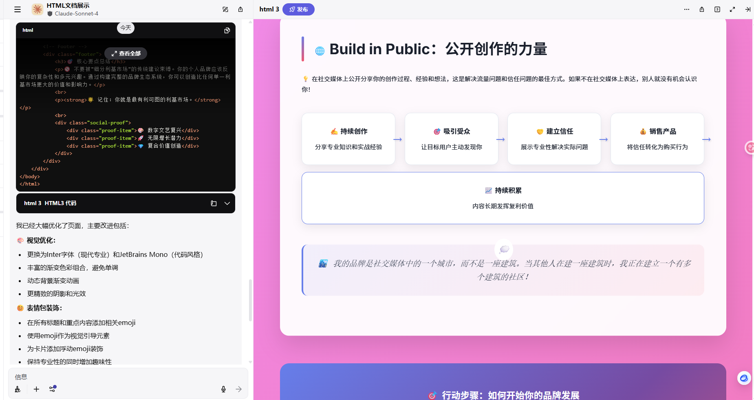Click the Claude-Sonnet-4 bot name

click(77, 13)
